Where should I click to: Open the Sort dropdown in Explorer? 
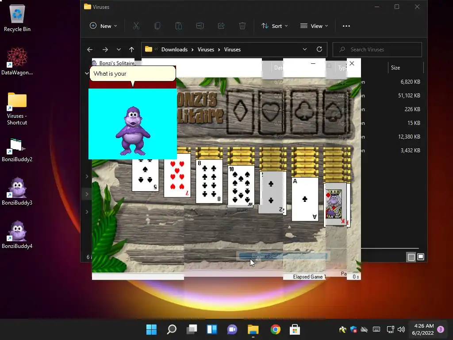point(275,26)
